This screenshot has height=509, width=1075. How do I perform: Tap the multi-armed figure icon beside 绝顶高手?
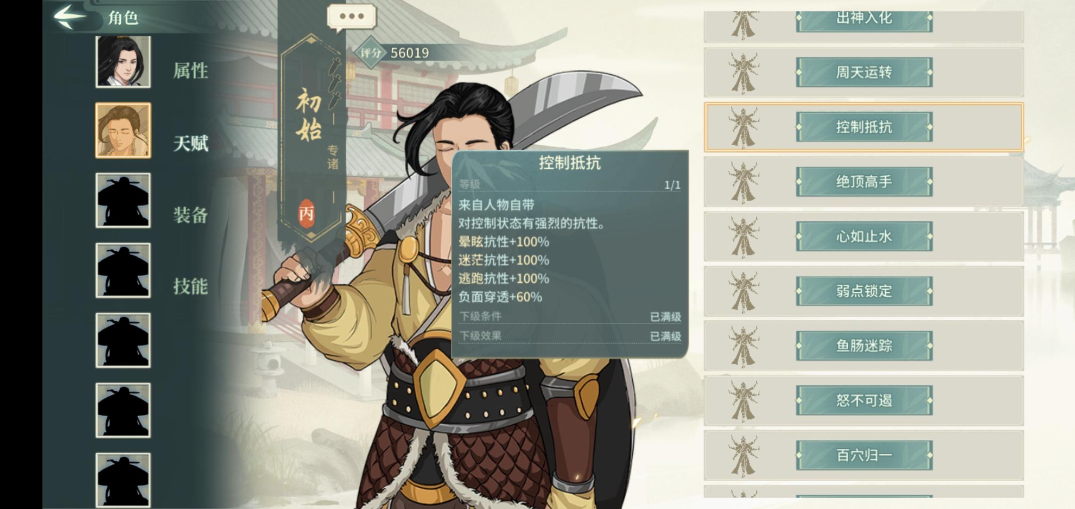point(744,181)
